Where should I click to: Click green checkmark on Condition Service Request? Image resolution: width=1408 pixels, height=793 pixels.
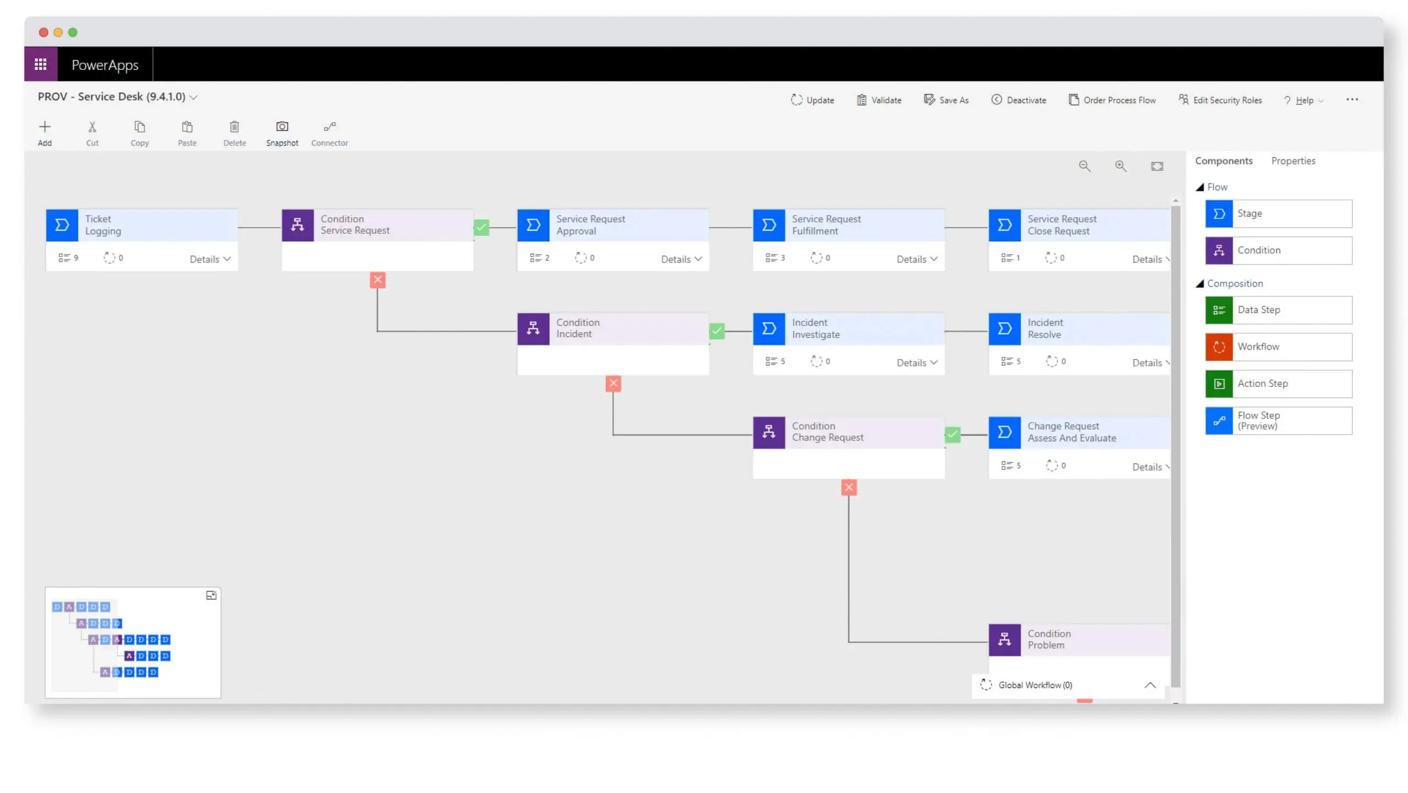(481, 227)
